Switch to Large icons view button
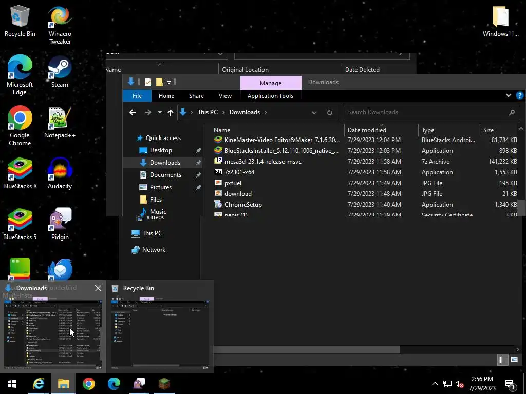526x394 pixels. pos(514,360)
